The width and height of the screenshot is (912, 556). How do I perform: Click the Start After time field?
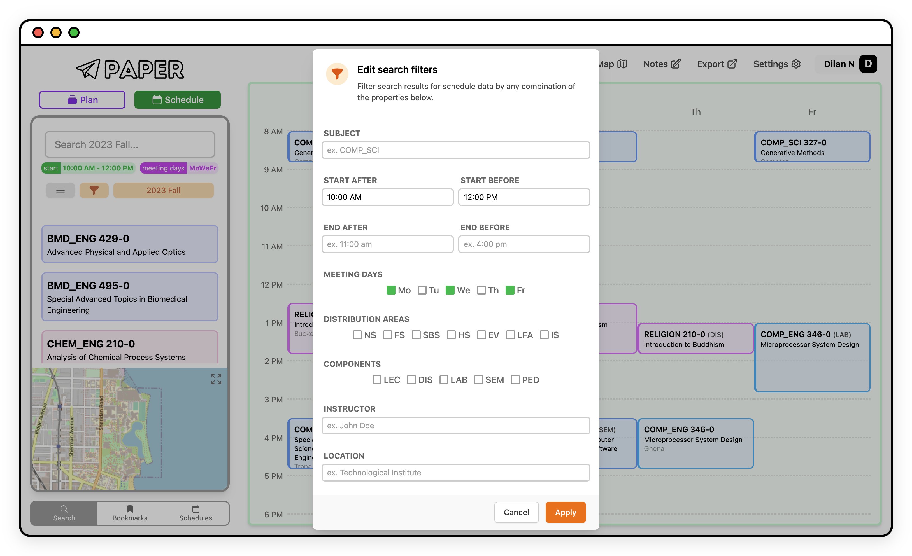(x=387, y=197)
